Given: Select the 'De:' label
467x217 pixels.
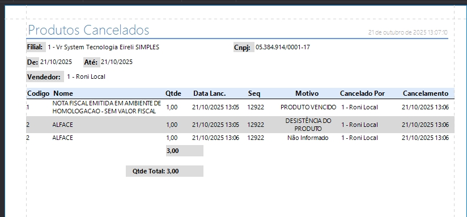Looking at the screenshot, I should point(32,62).
